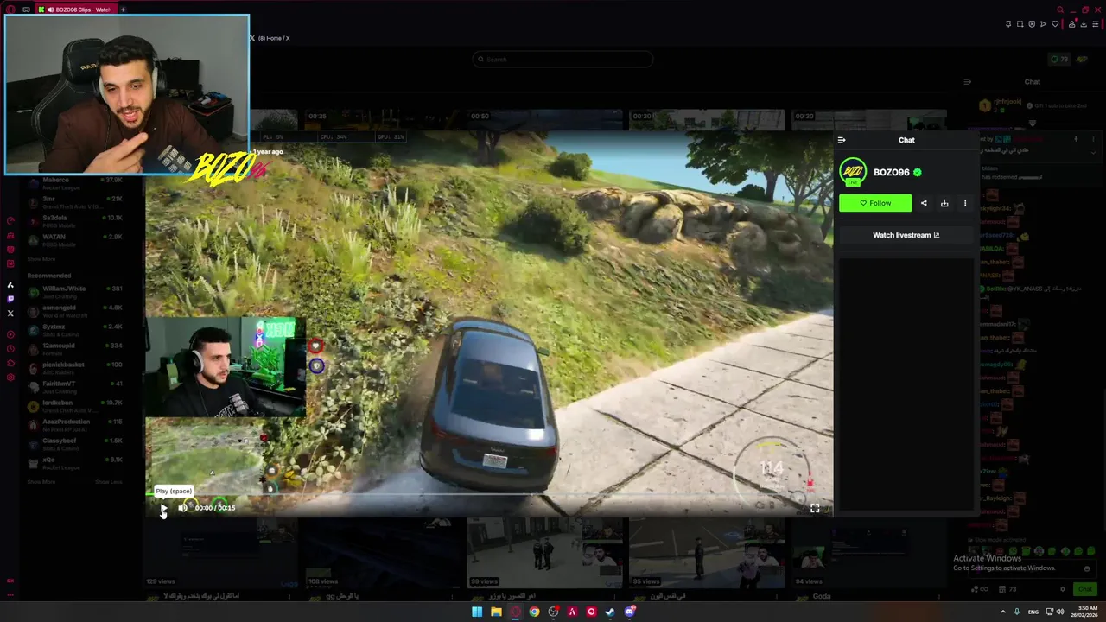
Task: Open points balance showing 73
Action: coord(1058,60)
